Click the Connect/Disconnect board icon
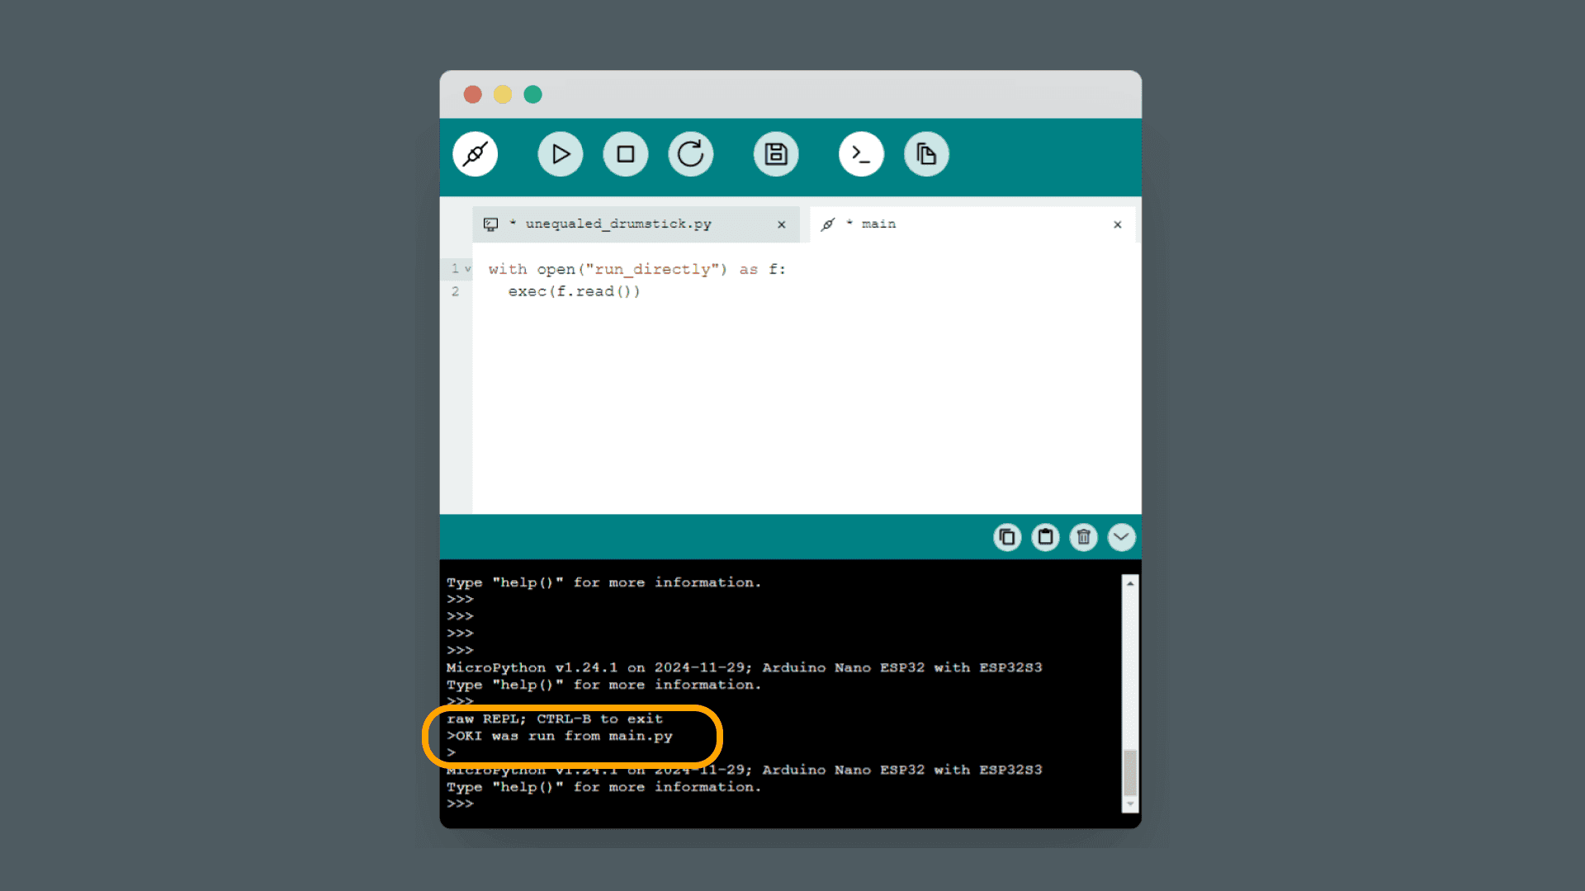This screenshot has height=891, width=1585. tap(475, 154)
